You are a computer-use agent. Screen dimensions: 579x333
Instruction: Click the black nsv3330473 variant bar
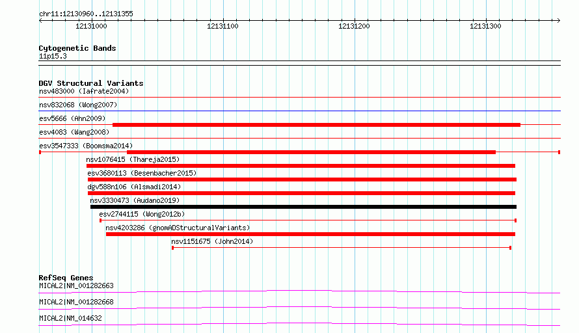point(303,207)
